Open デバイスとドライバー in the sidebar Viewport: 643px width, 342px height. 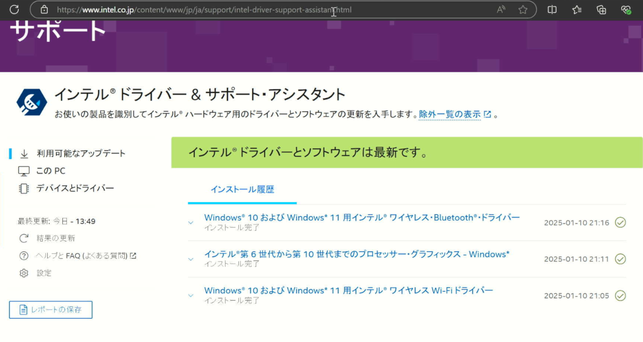(x=75, y=188)
